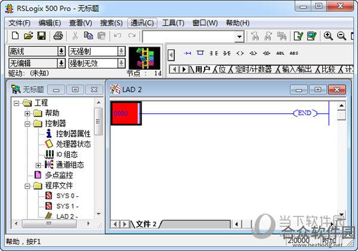Image resolution: width=358 pixels, height=251 pixels.
Task: Select SYS 0 program file
Action: (67, 196)
